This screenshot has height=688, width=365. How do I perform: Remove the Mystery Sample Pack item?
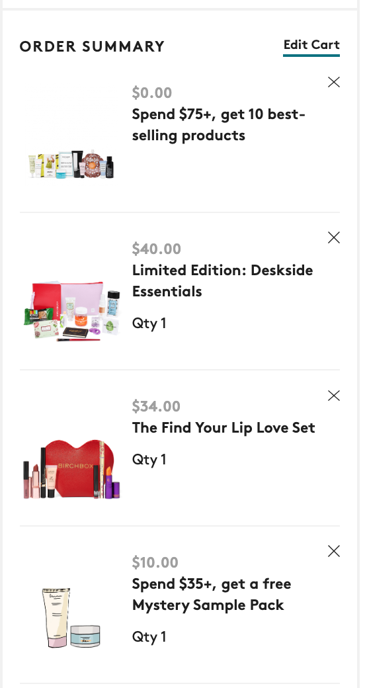(x=334, y=551)
